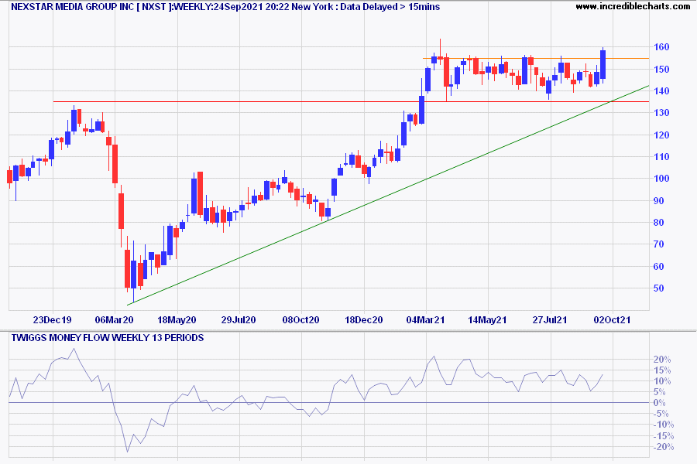Image resolution: width=697 pixels, height=464 pixels.
Task: Select the 60 price axis label
Action: point(659,266)
